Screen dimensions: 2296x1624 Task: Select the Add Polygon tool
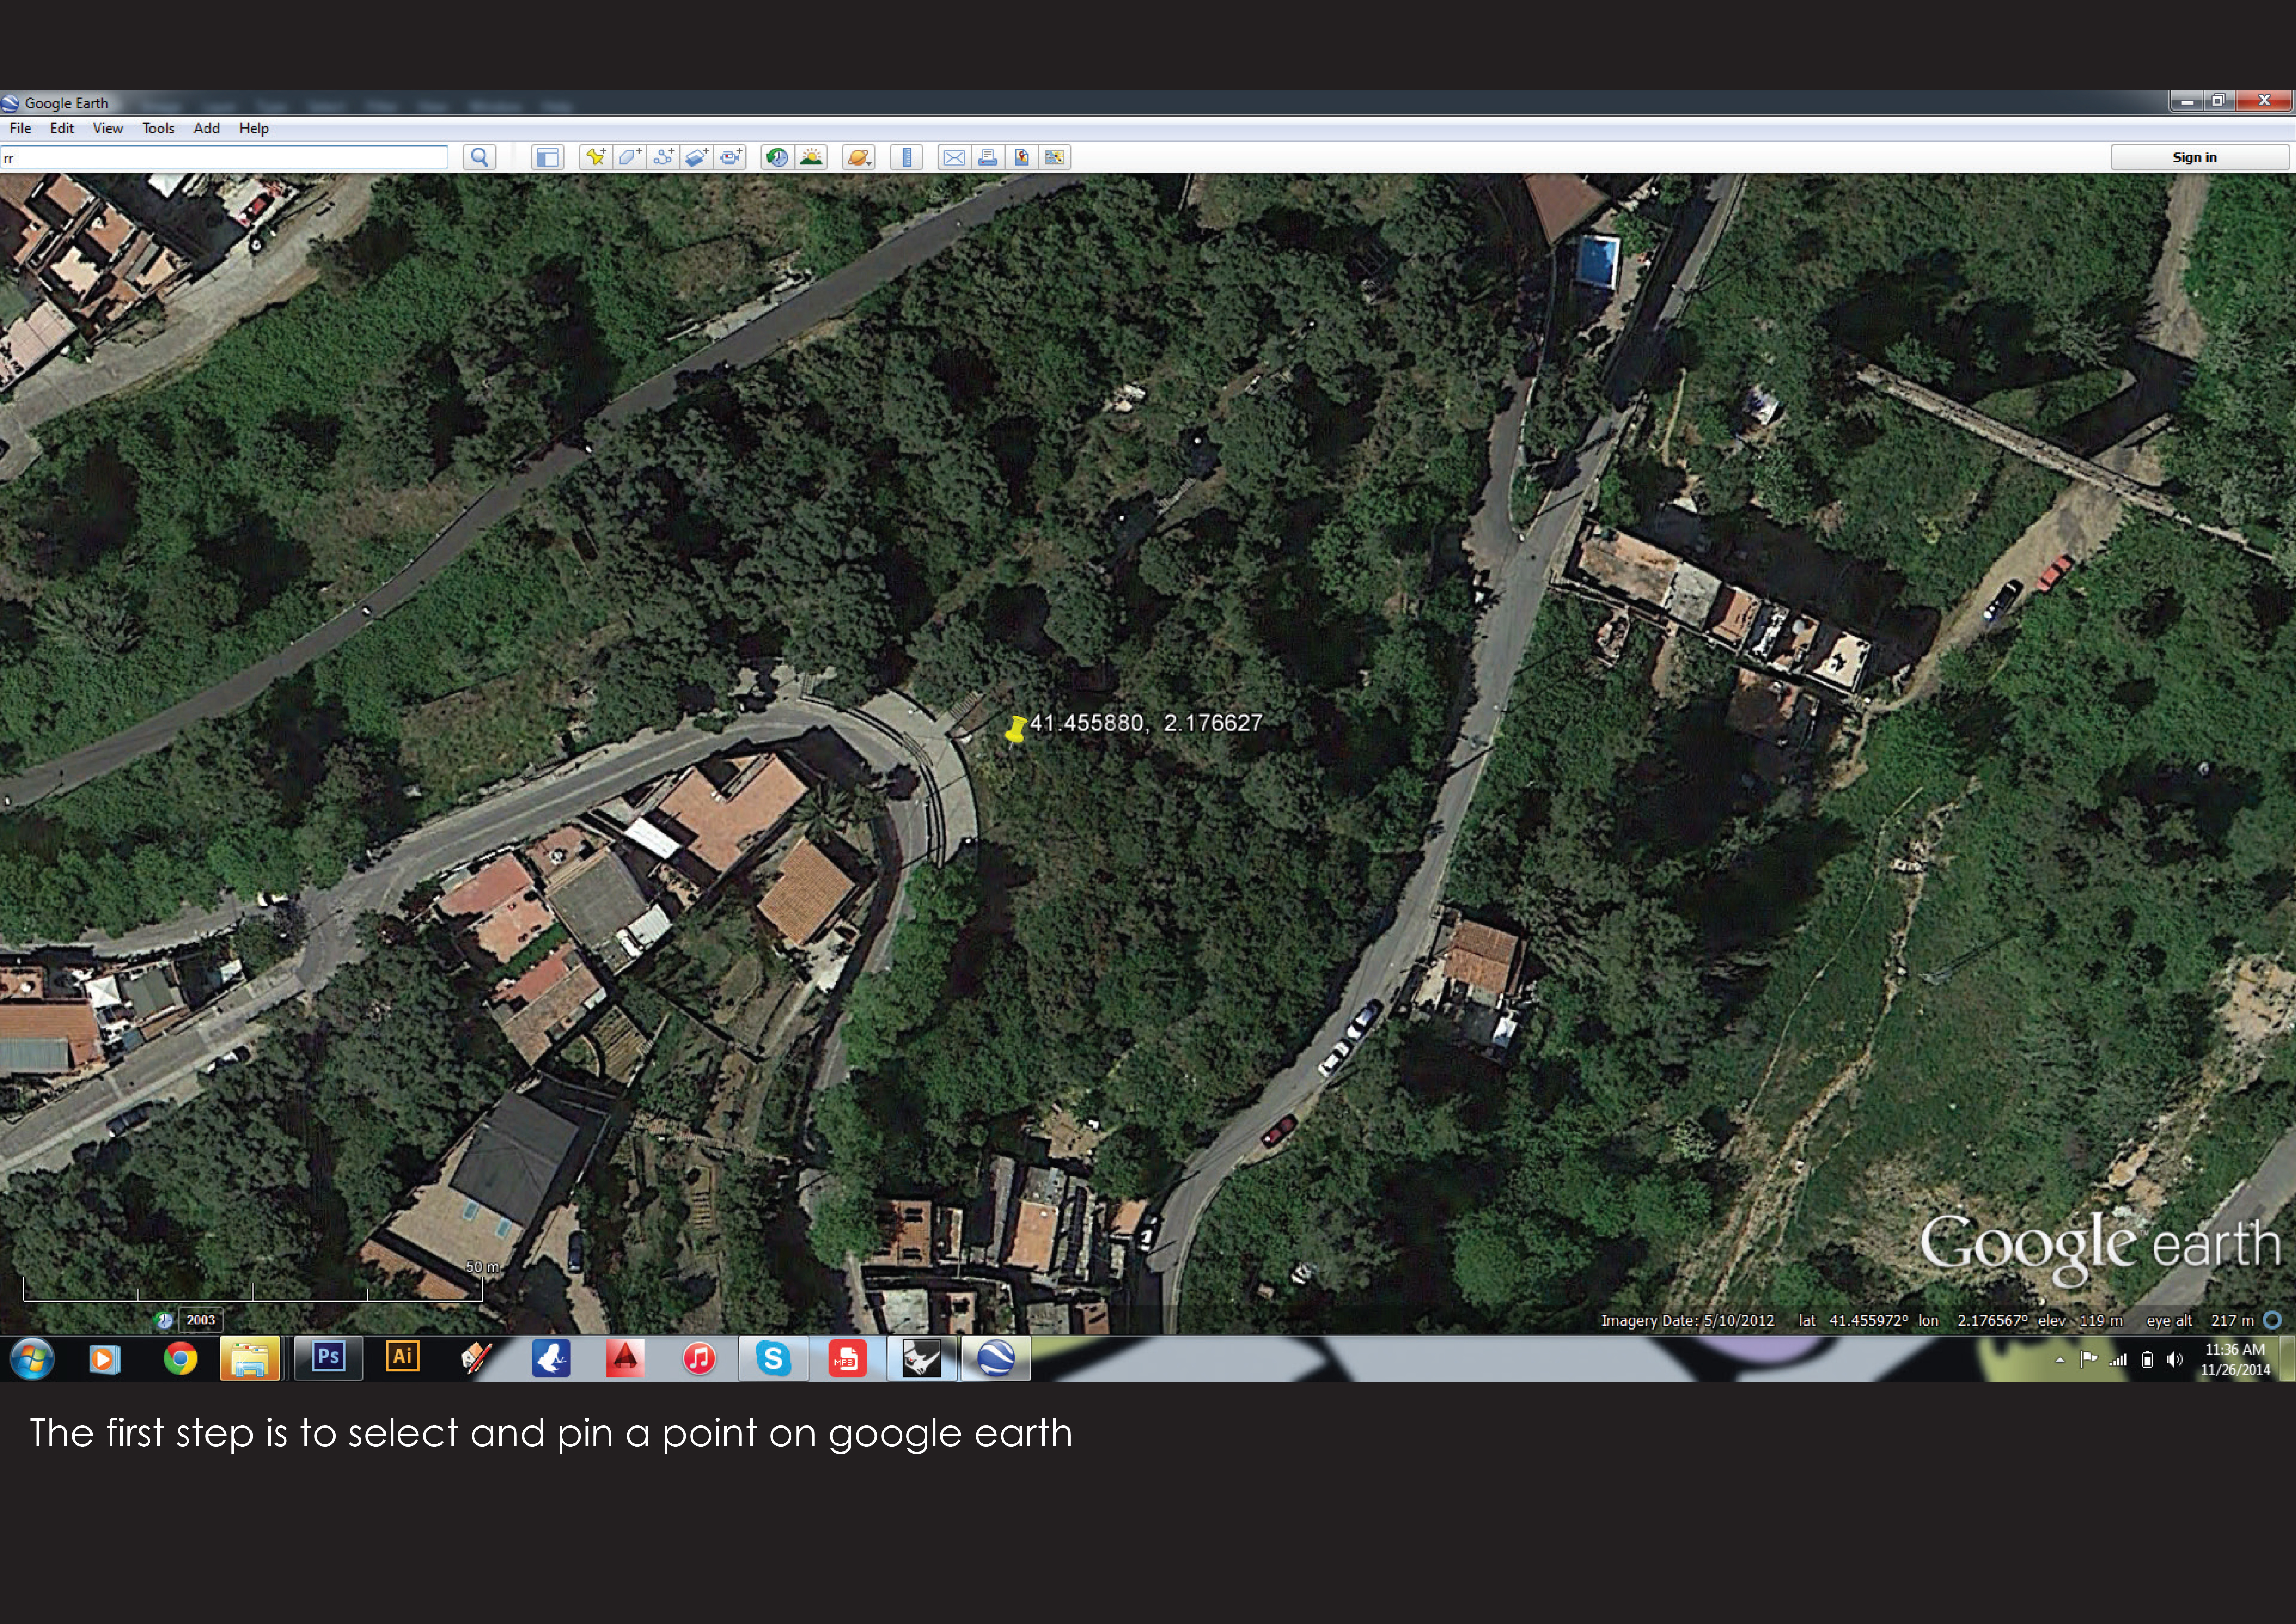pyautogui.click(x=629, y=157)
